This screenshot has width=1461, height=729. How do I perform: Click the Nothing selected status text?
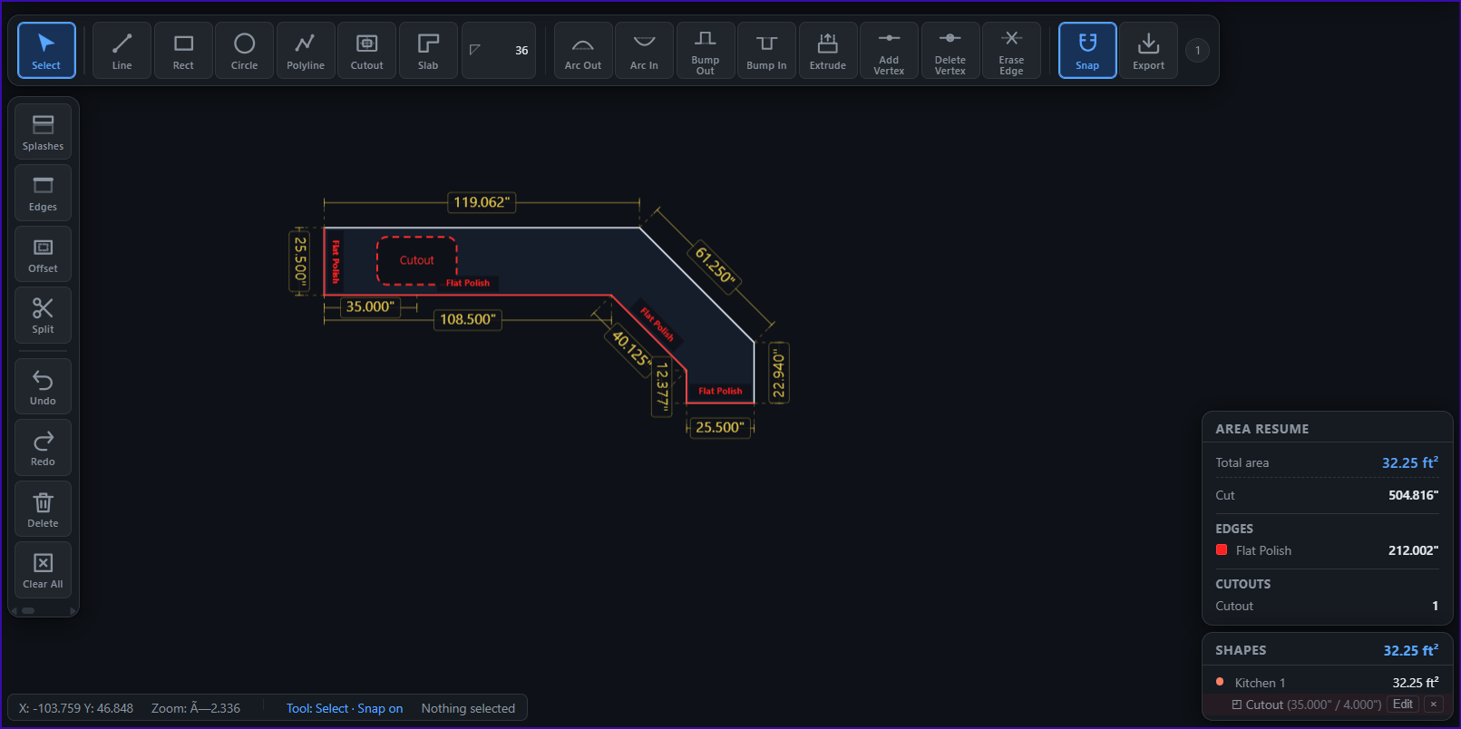pyautogui.click(x=468, y=708)
